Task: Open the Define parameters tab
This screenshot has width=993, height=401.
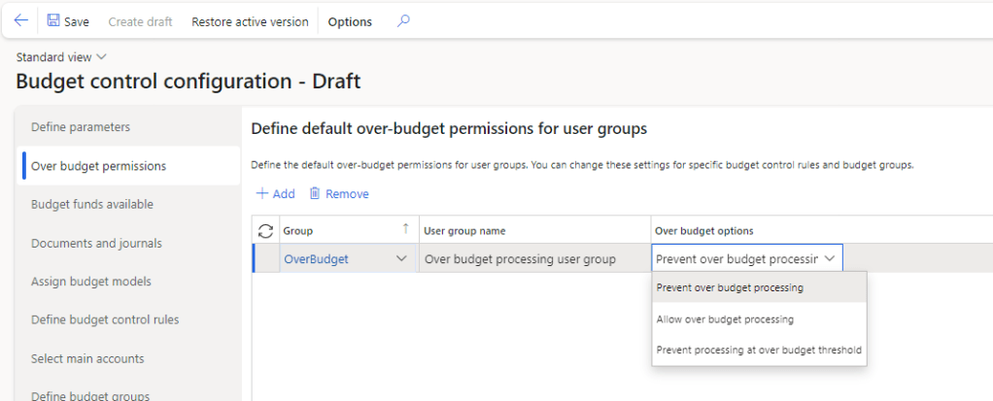Action: coord(81,127)
